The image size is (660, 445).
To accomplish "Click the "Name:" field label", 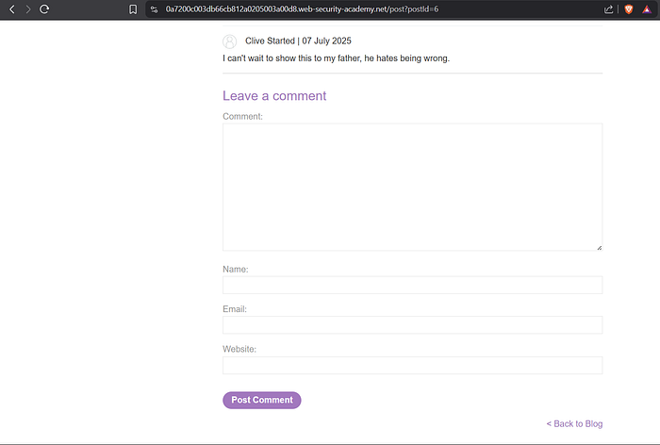I will [236, 269].
